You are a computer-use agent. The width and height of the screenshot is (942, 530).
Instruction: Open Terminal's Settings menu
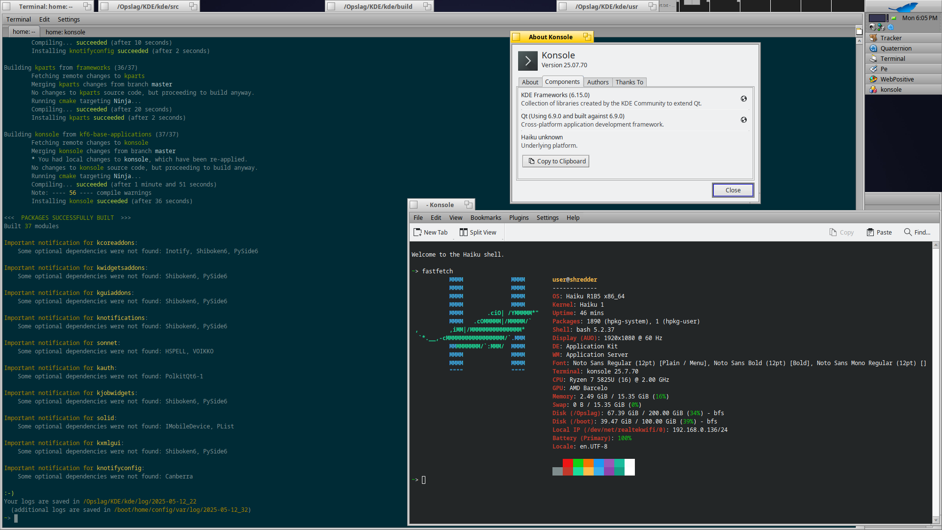69,19
